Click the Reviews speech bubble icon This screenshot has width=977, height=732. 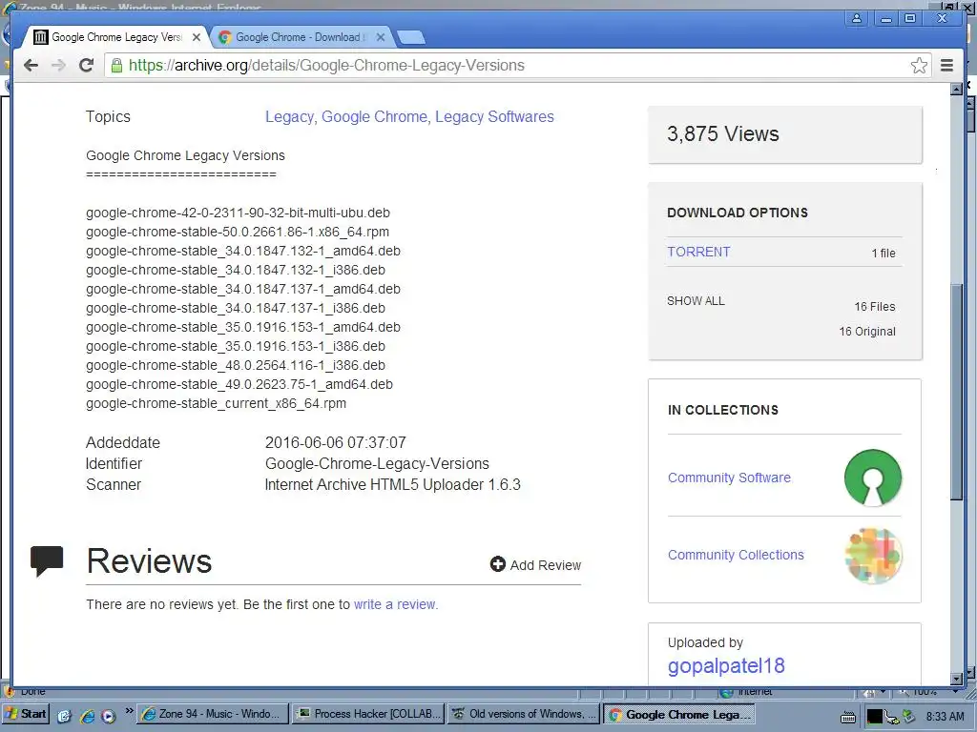pos(47,560)
